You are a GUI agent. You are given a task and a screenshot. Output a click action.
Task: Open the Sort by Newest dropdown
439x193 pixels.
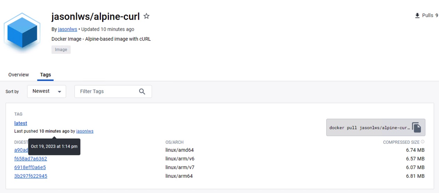click(47, 91)
